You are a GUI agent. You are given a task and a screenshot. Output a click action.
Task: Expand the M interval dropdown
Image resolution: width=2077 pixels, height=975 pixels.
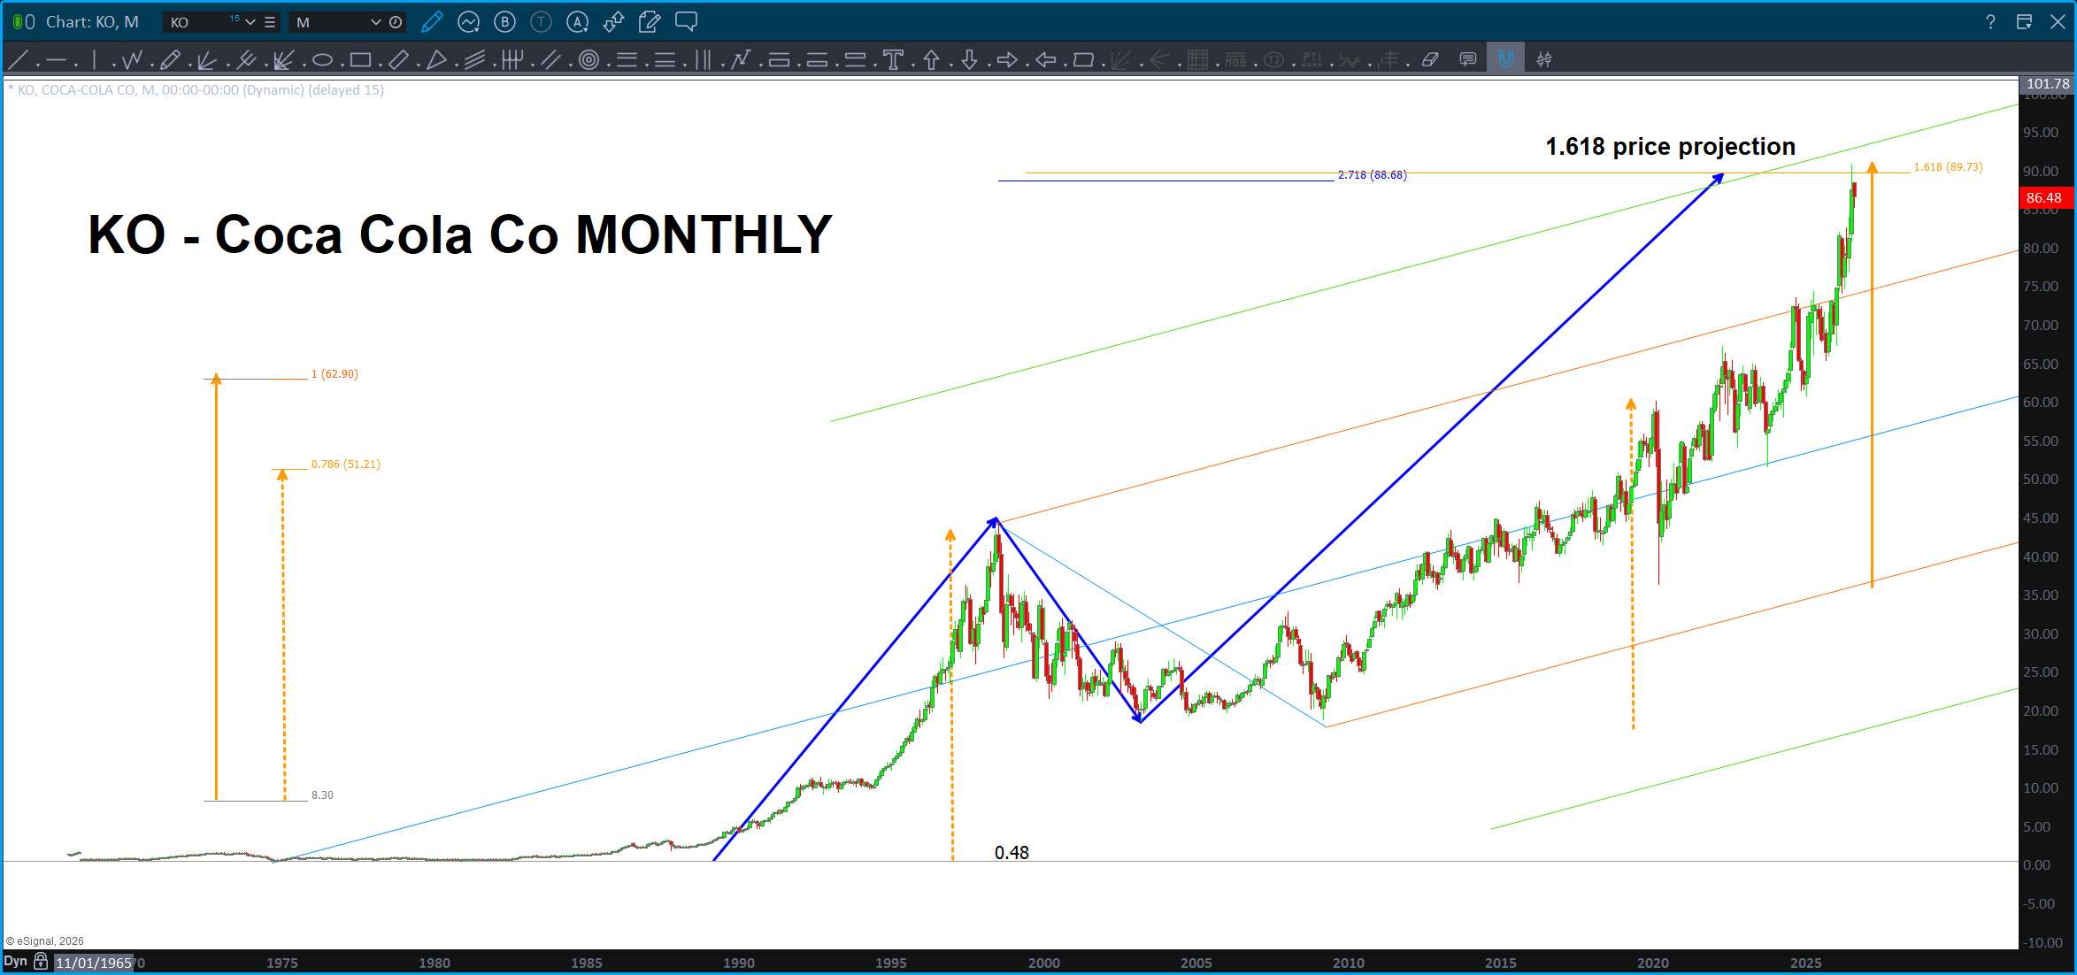[375, 22]
